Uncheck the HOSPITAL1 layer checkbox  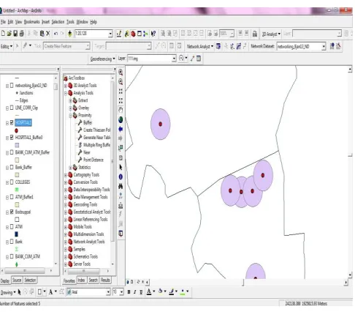click(x=12, y=122)
